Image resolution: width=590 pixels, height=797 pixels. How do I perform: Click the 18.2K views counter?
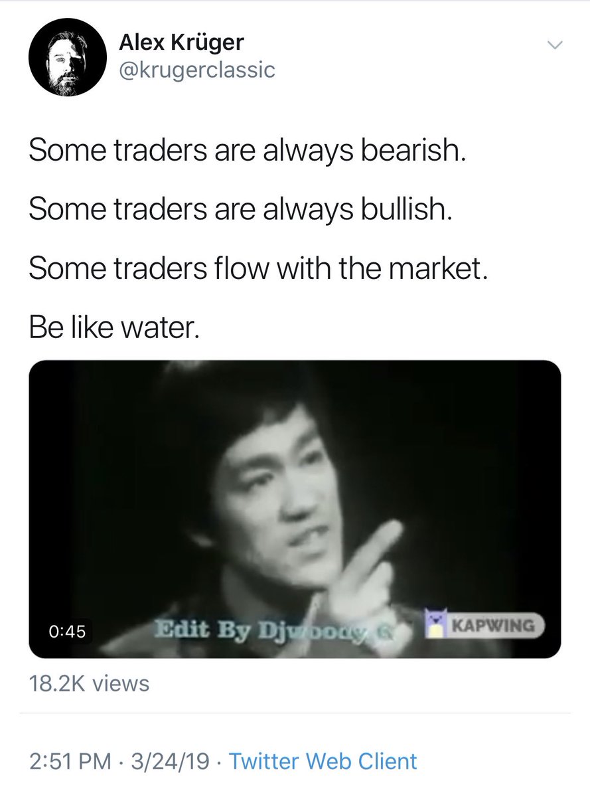point(90,683)
